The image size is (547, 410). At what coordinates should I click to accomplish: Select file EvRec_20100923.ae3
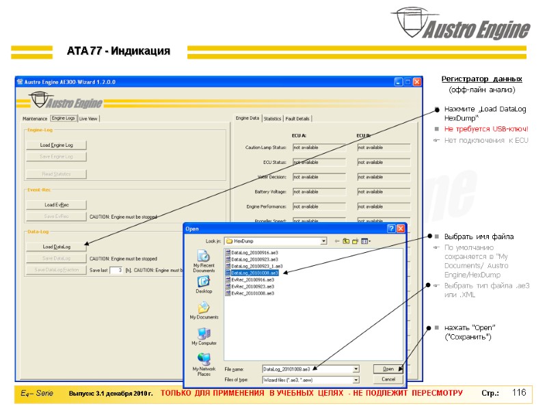[x=250, y=286]
